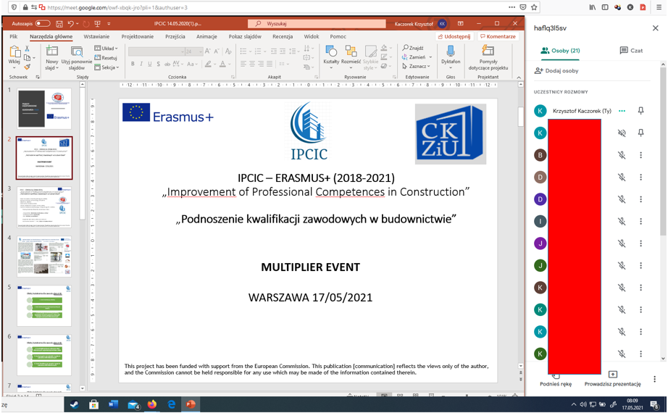This screenshot has height=413, width=668.
Task: Open the Pokaz slajdów tab
Action: [245, 37]
